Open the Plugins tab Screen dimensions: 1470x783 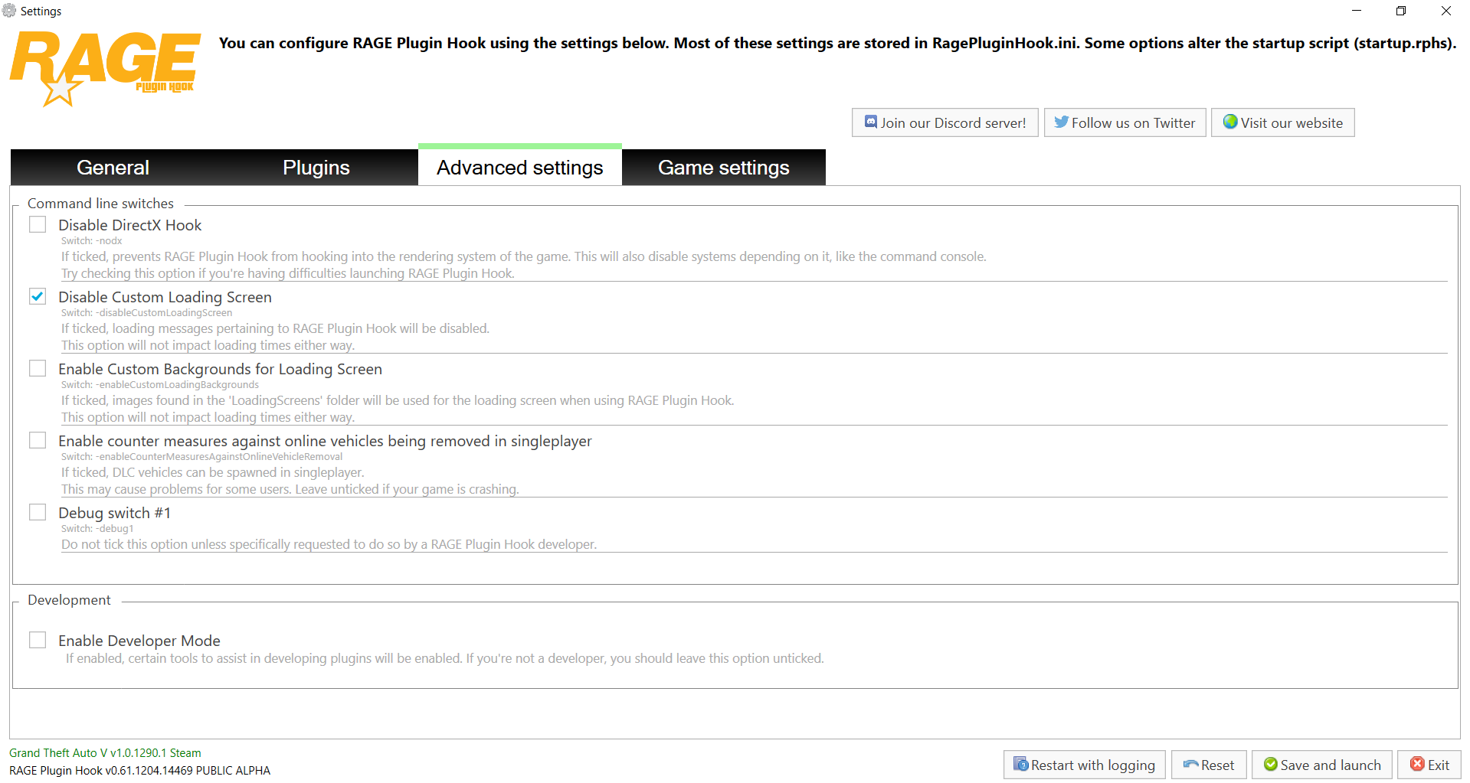[x=316, y=168]
